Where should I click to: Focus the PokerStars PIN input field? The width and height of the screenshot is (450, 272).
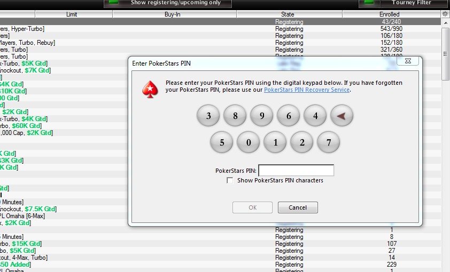tap(296, 170)
